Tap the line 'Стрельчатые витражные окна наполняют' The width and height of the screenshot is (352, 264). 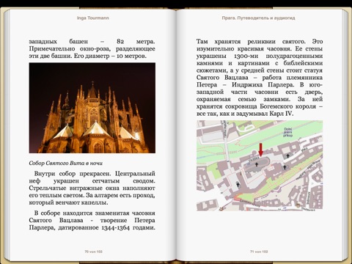click(92, 188)
